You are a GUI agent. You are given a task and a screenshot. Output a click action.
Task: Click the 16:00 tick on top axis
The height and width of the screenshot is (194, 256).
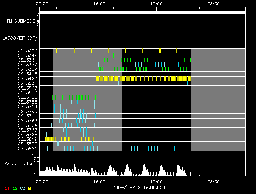click(99, 3)
